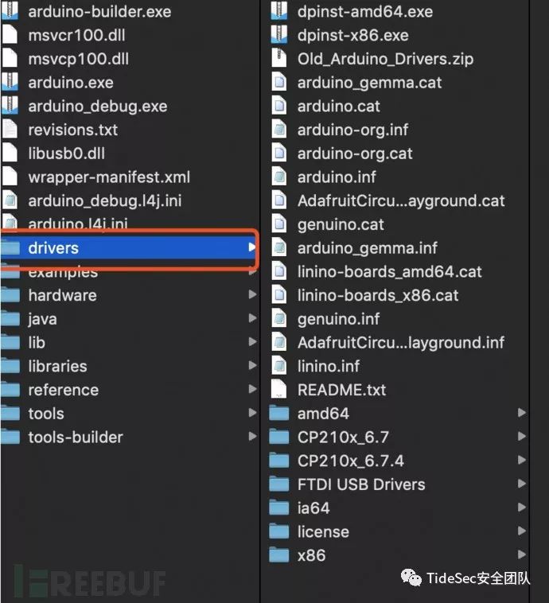This screenshot has height=603, width=549.
Task: Select the AdafruitCircu...layground.inf file name
Action: click(400, 343)
